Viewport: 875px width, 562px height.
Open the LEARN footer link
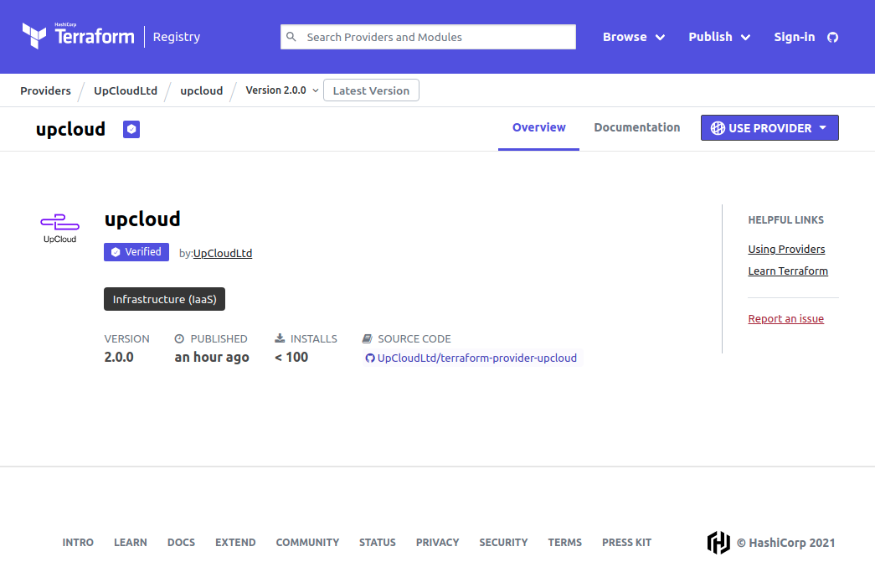pos(131,543)
